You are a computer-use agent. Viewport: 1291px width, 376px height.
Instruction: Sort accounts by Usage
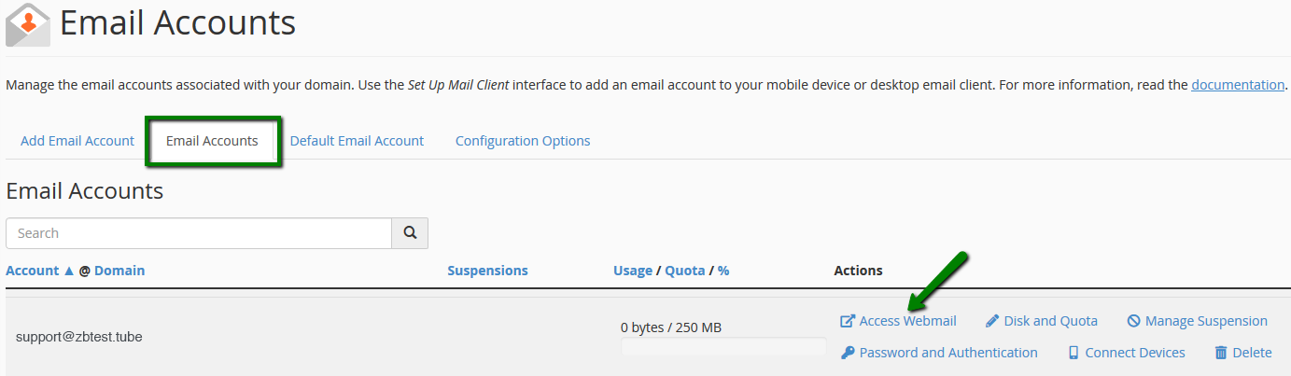pyautogui.click(x=633, y=271)
